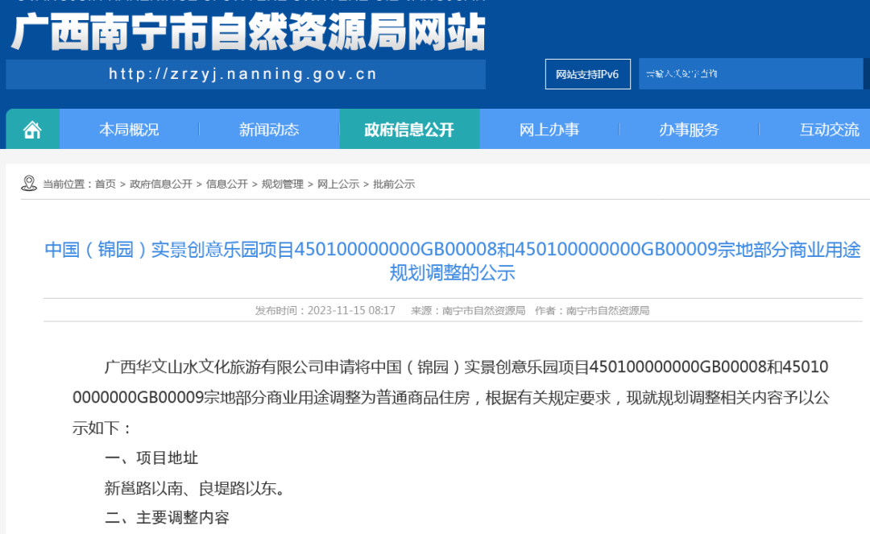Click the zrzyj.nanning.gov.cn URL banner
Image resolution: width=870 pixels, height=534 pixels.
point(244,74)
